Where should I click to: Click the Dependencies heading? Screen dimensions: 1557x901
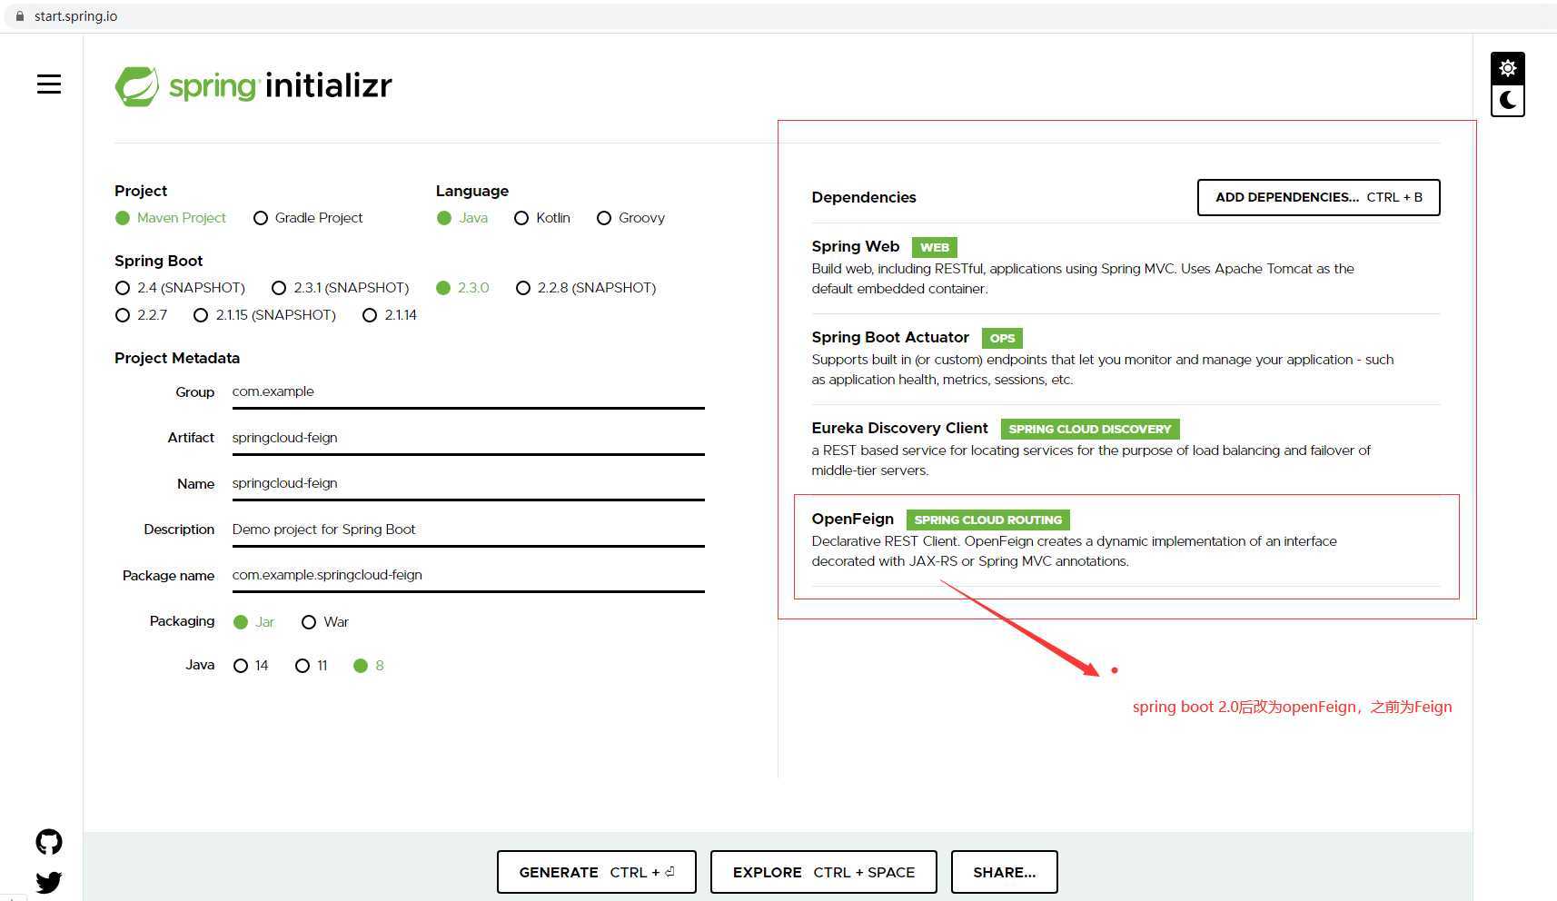click(x=864, y=197)
